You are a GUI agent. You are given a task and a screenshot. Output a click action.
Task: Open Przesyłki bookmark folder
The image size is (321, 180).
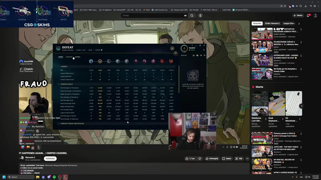pyautogui.click(x=194, y=10)
